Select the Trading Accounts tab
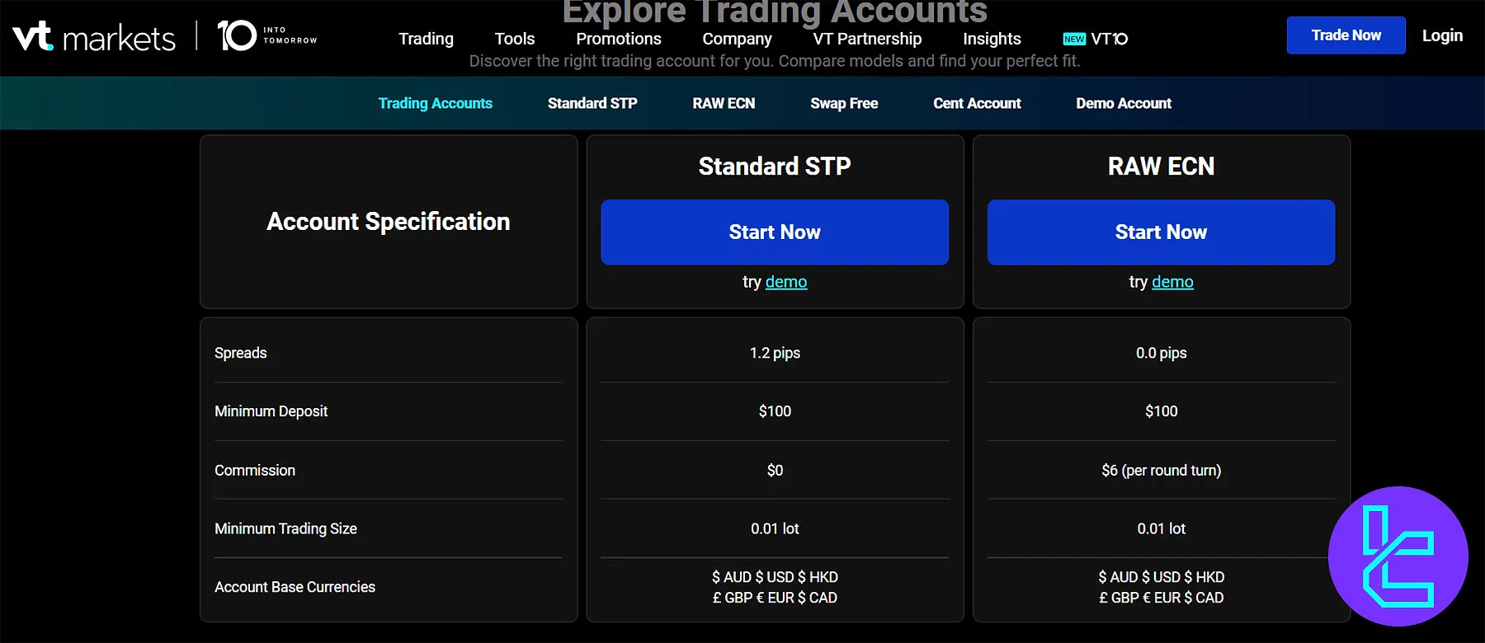This screenshot has width=1485, height=643. click(435, 103)
